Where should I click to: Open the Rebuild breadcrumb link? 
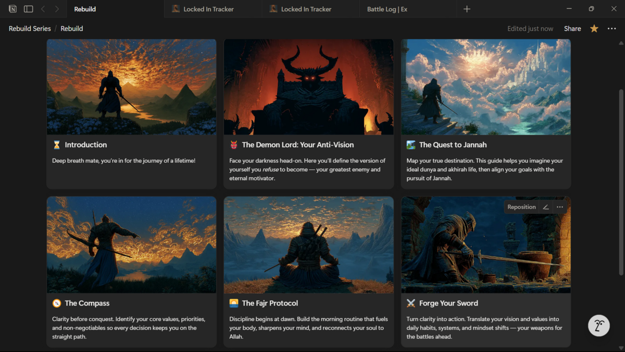coord(72,29)
